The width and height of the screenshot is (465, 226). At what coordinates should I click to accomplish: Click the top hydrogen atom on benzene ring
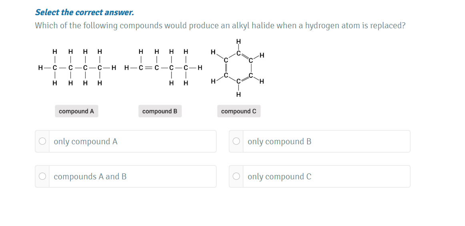pyautogui.click(x=238, y=41)
